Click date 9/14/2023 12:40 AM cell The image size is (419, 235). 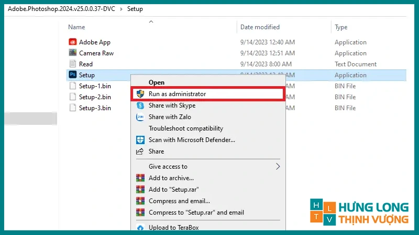[x=268, y=42]
